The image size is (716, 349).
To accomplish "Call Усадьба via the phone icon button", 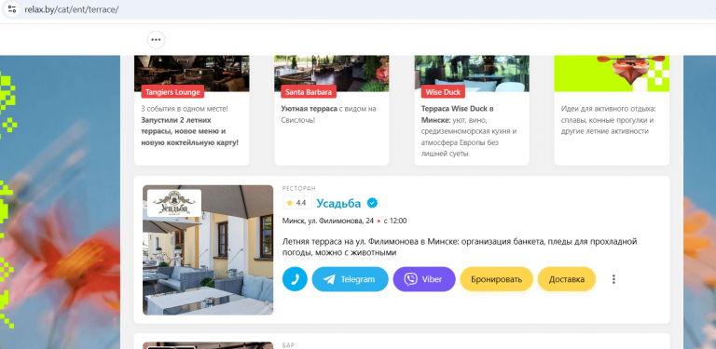I will (295, 279).
